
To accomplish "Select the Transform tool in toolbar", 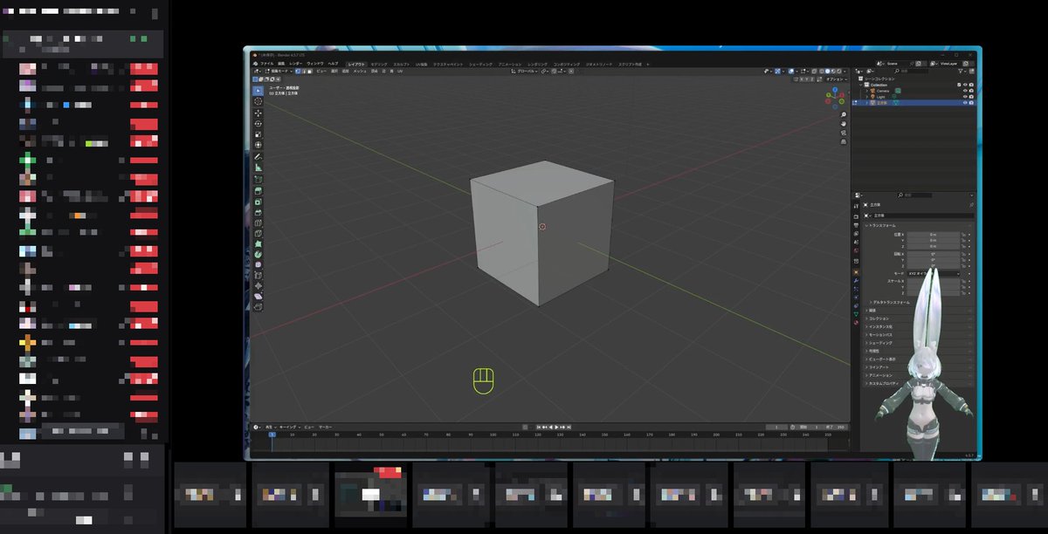I will coord(258,144).
